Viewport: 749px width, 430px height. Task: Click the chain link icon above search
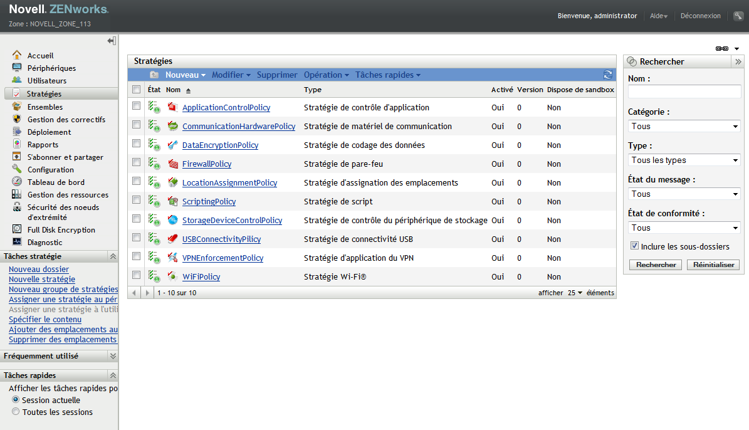(722, 48)
